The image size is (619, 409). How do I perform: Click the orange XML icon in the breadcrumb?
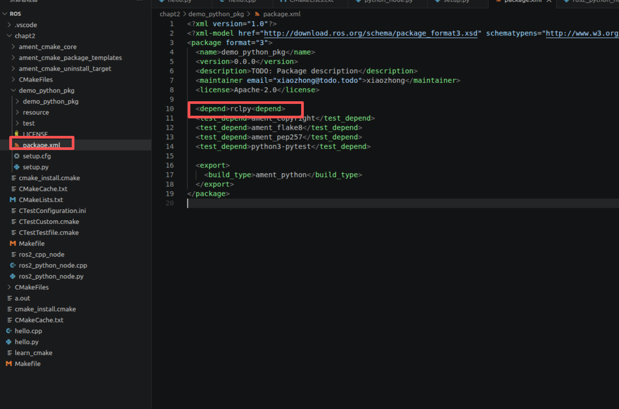point(257,14)
